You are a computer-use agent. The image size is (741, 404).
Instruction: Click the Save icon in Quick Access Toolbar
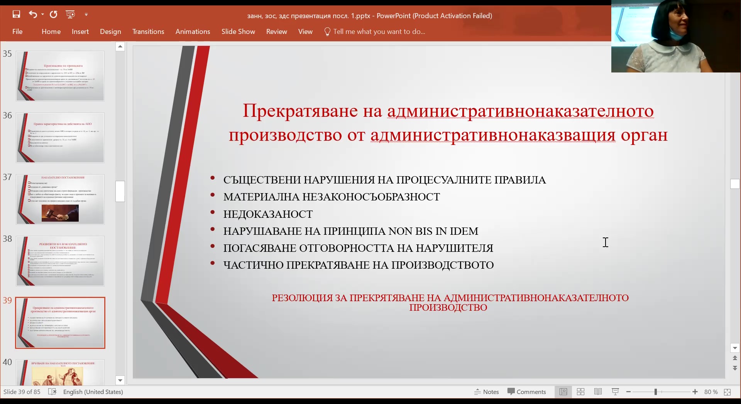coord(16,15)
